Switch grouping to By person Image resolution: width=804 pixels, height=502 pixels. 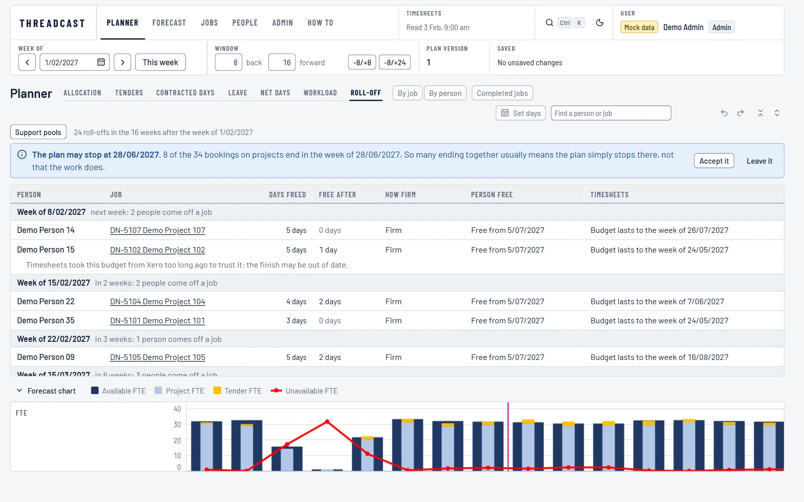[x=445, y=93]
